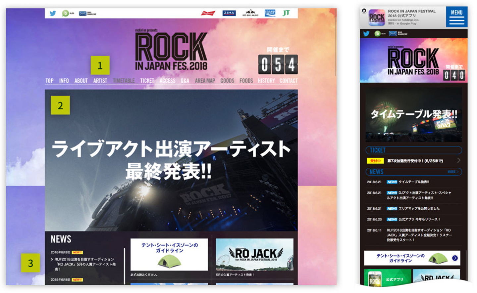Click the Budweiser sponsor logo
The width and height of the screenshot is (477, 293).
pos(208,13)
